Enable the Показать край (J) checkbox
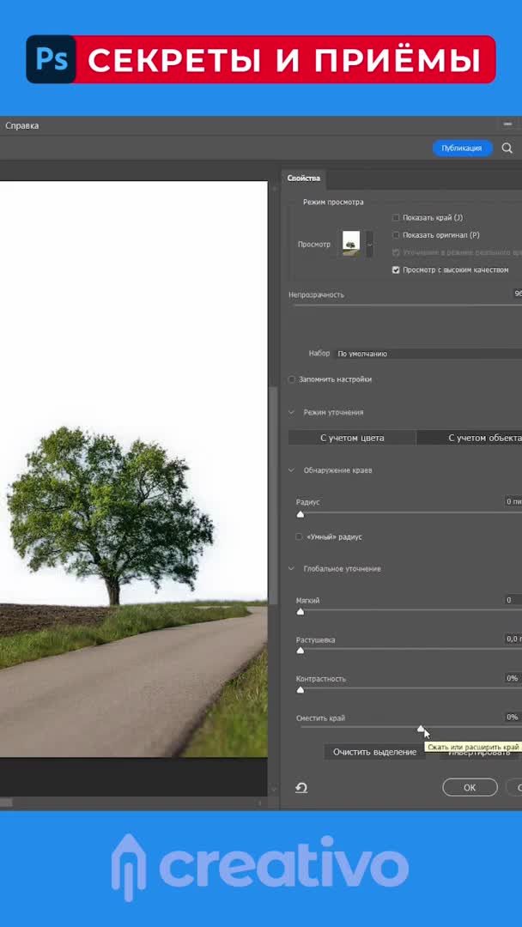This screenshot has height=927, width=522. click(x=396, y=218)
